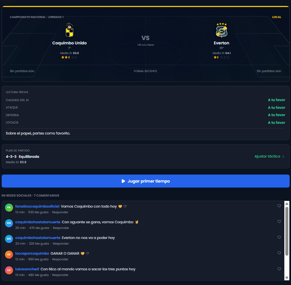Click the Coquimbo Unido pirate crest
This screenshot has height=285, width=291.
69,30
